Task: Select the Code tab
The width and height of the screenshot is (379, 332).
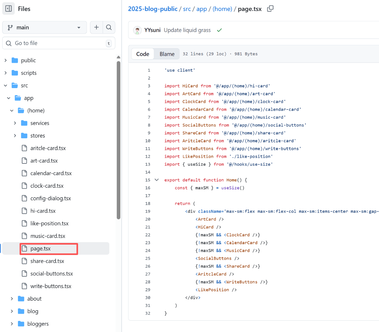Action: pos(142,54)
